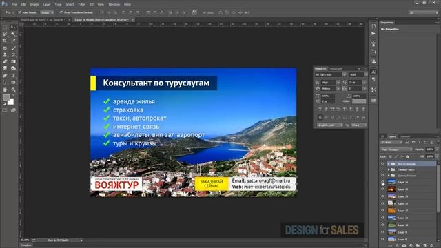Open the font family dropdown
Viewport: 441px width, 248px height.
point(344,75)
